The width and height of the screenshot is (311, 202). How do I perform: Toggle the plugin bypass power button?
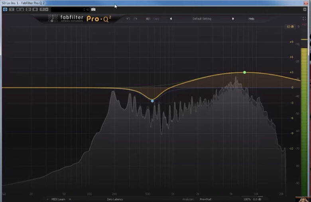pos(5,9)
